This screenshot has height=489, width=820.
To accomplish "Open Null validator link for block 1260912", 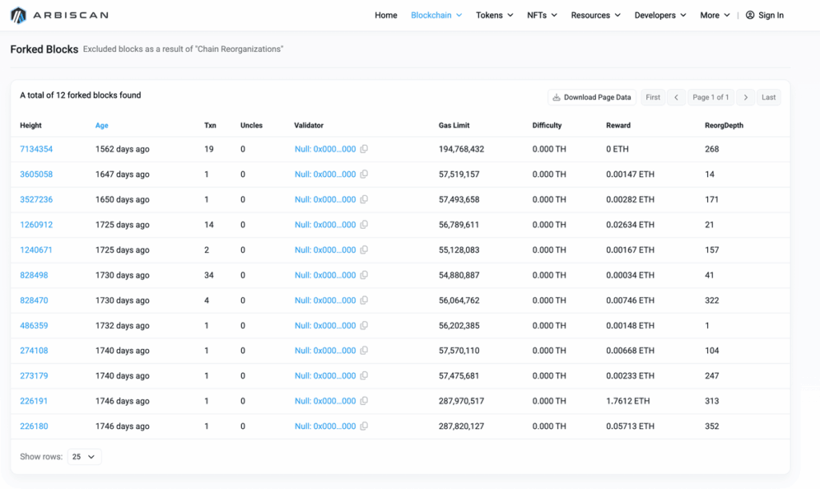I will click(325, 225).
